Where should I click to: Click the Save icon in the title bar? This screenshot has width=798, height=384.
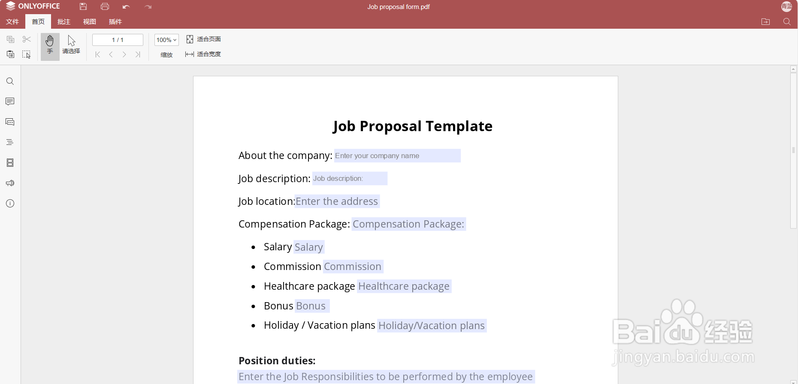pyautogui.click(x=83, y=6)
